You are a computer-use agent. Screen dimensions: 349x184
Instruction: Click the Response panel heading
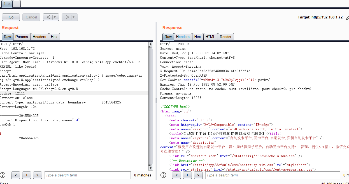pos(173,28)
